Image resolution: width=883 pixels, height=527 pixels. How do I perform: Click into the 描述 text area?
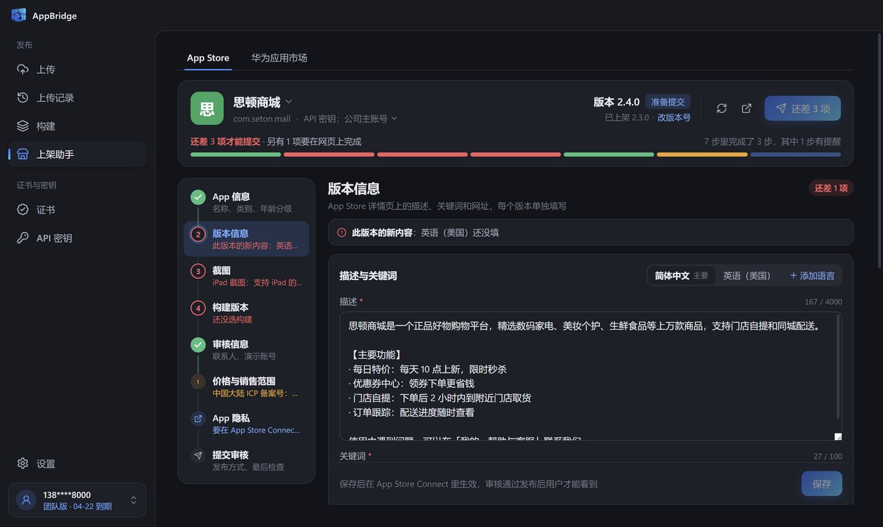click(x=591, y=376)
